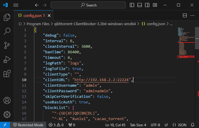
Task: Click Restricted Mode in status bar
Action: [x=28, y=125]
